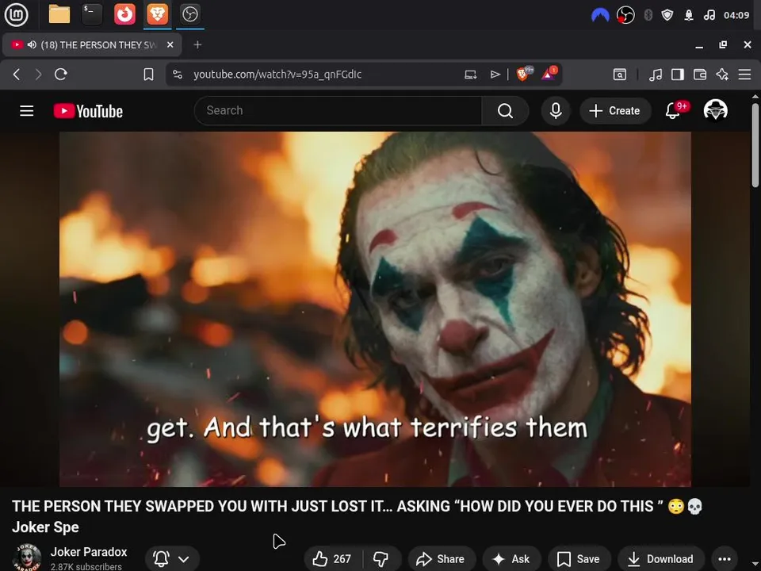Click the YouTube Search field

(x=338, y=111)
